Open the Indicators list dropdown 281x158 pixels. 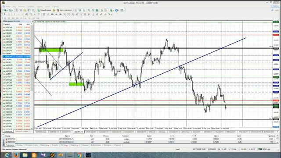point(112,10)
